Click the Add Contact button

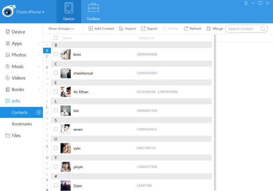(x=101, y=29)
